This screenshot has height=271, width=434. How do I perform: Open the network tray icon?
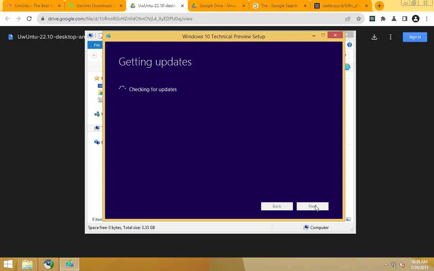point(394,265)
